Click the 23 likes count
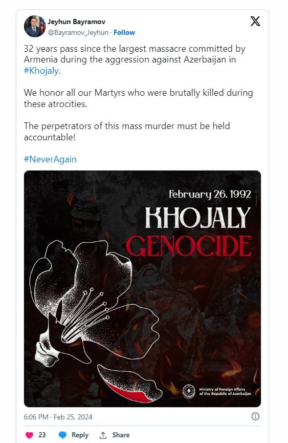Screen dimensions: 288x443 (42, 435)
